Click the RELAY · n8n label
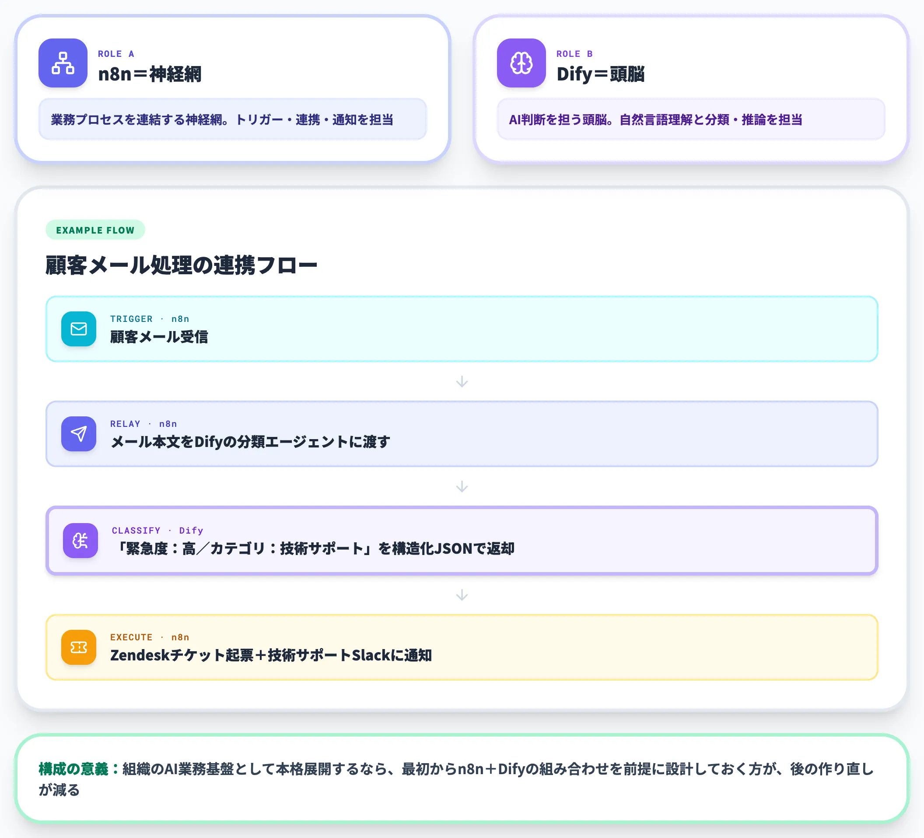 (143, 424)
